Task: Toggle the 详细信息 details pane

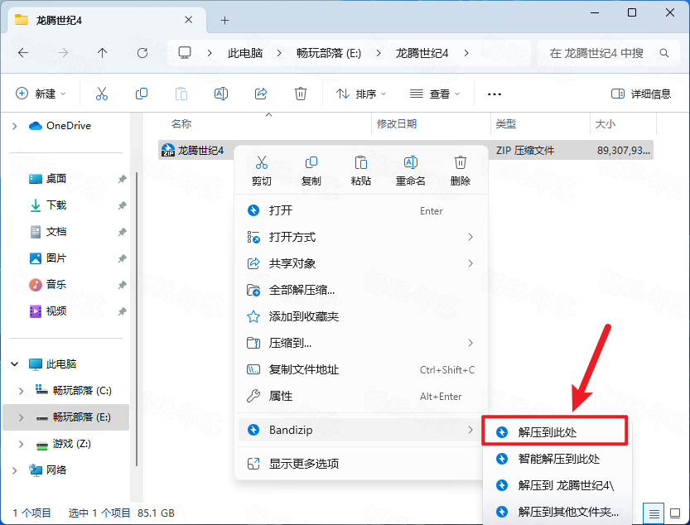Action: pyautogui.click(x=641, y=94)
